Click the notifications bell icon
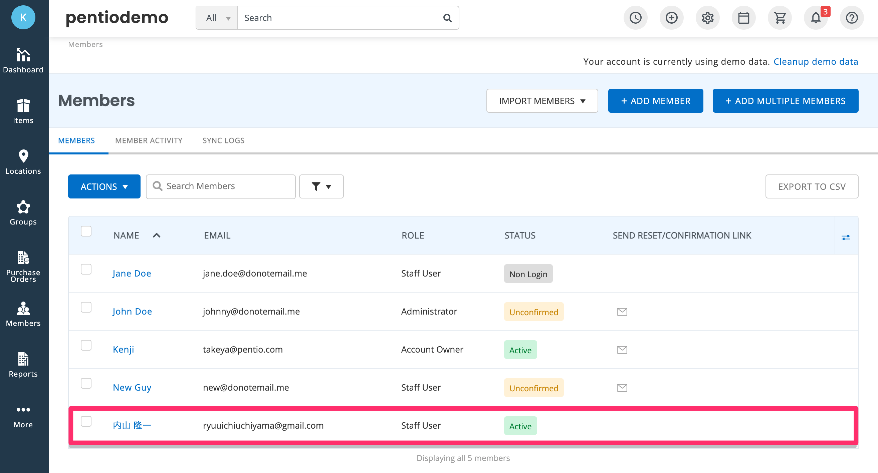 pos(815,18)
